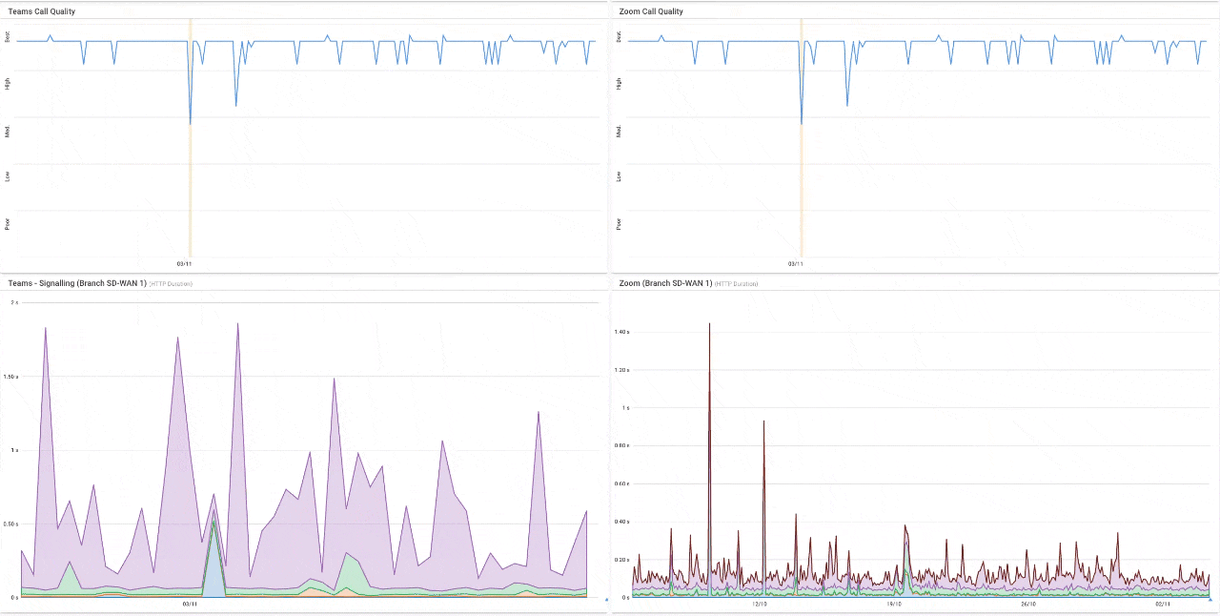Click the Exc. label on the quality axis
Image resolution: width=1220 pixels, height=616 pixels.
(x=8, y=38)
